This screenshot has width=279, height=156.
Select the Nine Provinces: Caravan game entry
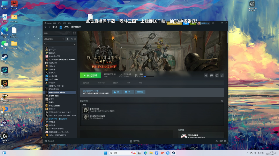tap(60, 115)
